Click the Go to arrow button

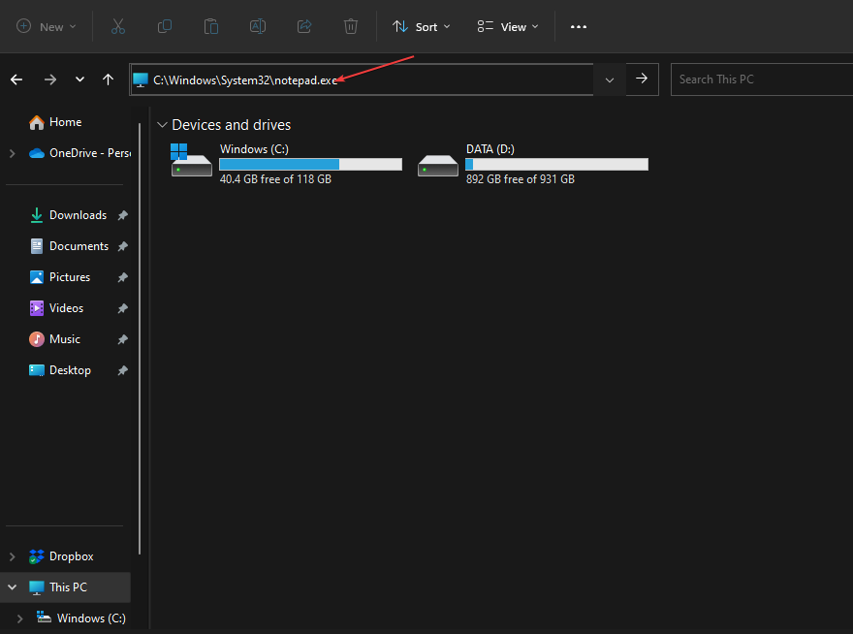642,79
